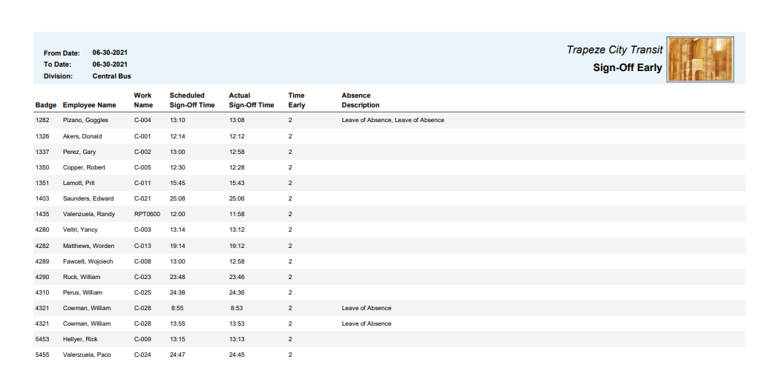Click the Sign-Off Early report title
Image resolution: width=773 pixels, height=379 pixels.
627,68
